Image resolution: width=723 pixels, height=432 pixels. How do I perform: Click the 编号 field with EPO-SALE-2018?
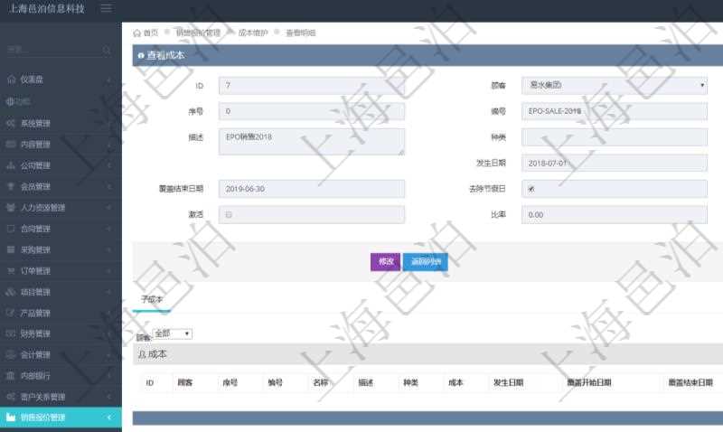click(615, 111)
